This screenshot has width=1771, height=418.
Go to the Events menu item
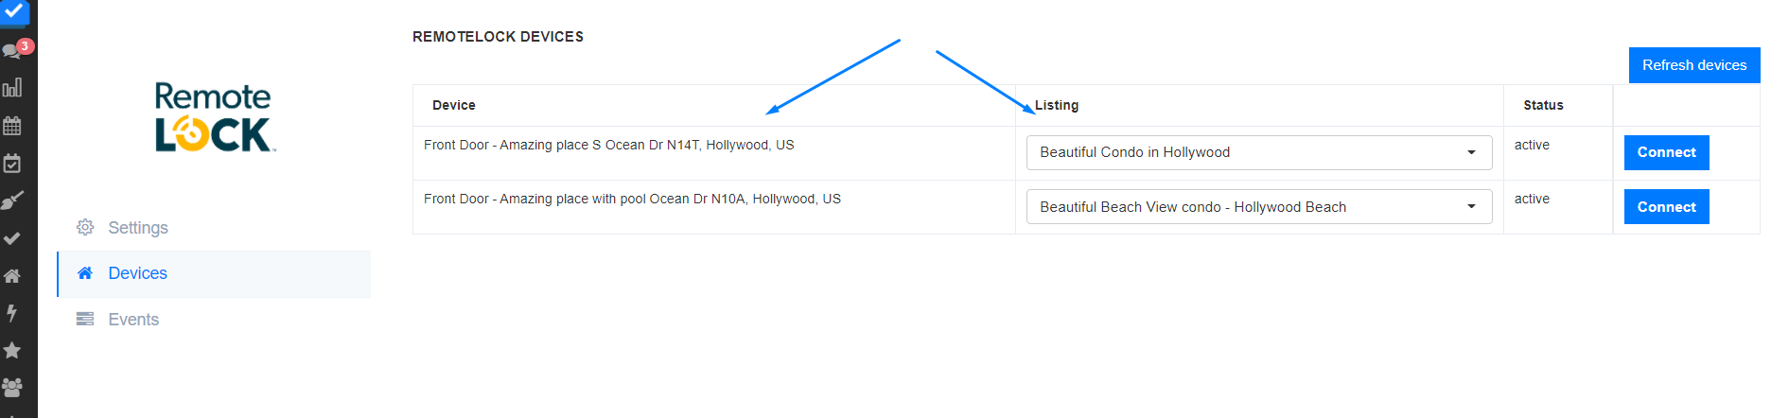pyautogui.click(x=133, y=320)
